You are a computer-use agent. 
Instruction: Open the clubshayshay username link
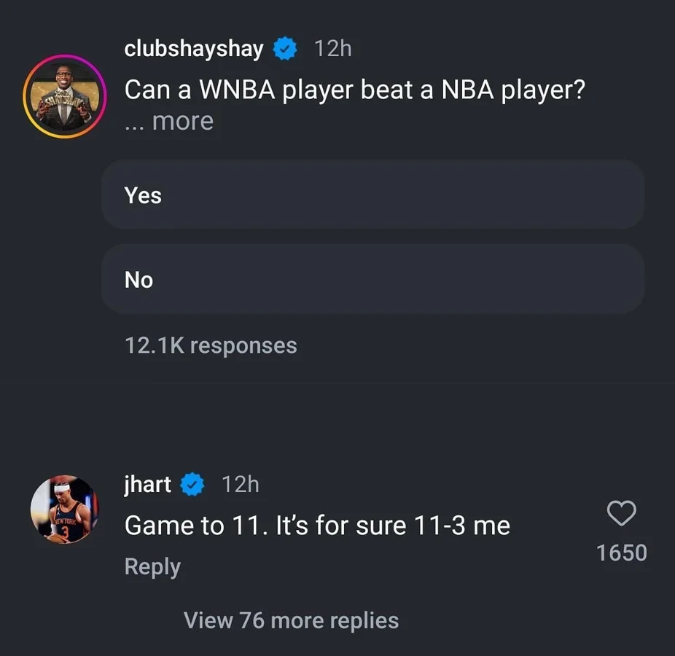point(194,49)
